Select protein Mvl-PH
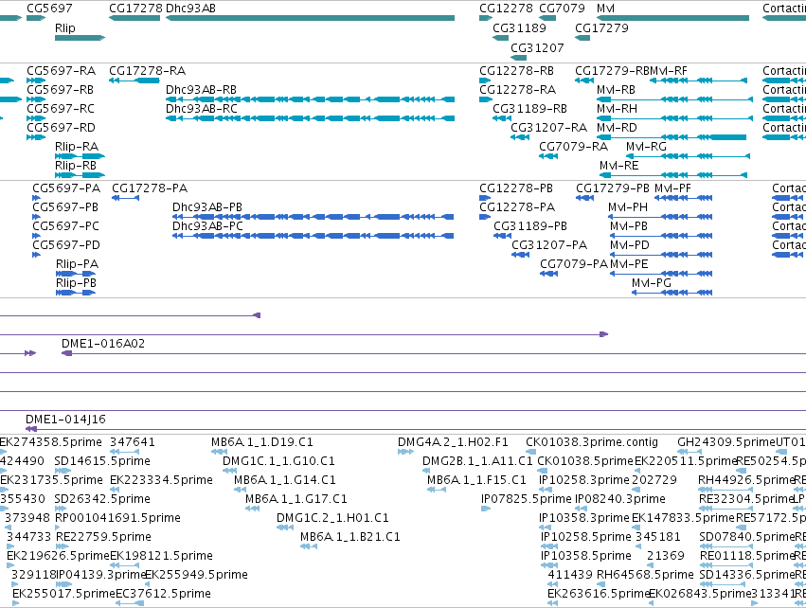The width and height of the screenshot is (806, 608). tap(660, 217)
